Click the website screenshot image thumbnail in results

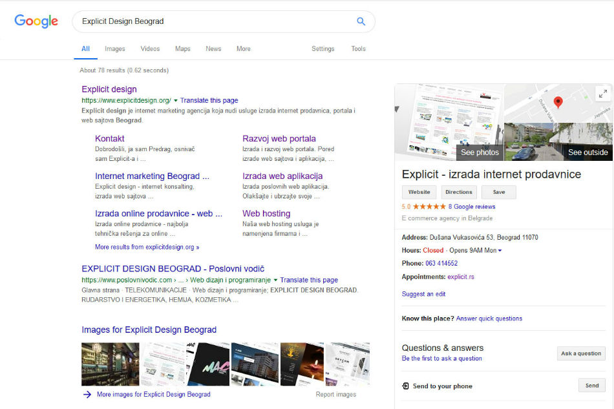pyautogui.click(x=163, y=364)
